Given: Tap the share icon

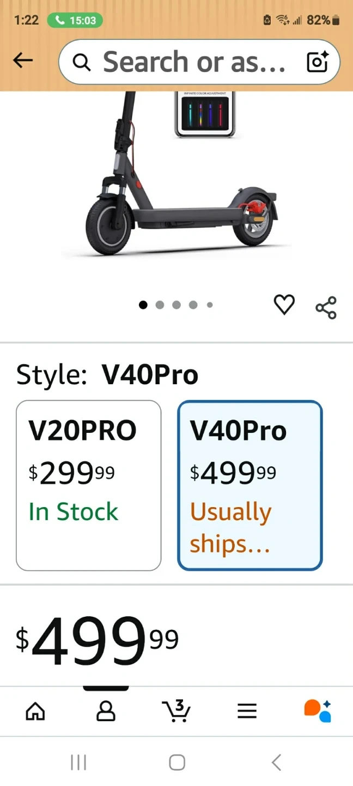Looking at the screenshot, I should pyautogui.click(x=326, y=308).
